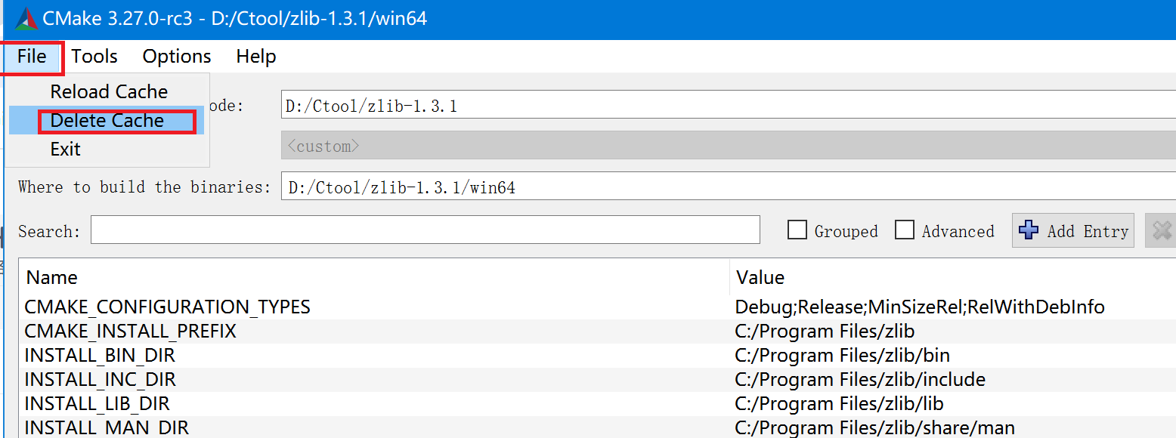
Task: Open the File menu
Action: pos(32,57)
